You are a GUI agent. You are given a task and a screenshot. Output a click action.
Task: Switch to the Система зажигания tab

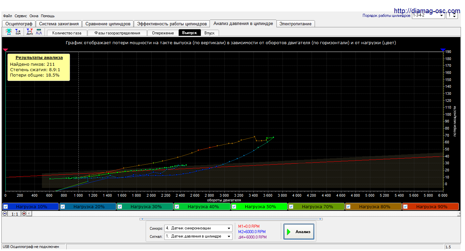pyautogui.click(x=59, y=24)
